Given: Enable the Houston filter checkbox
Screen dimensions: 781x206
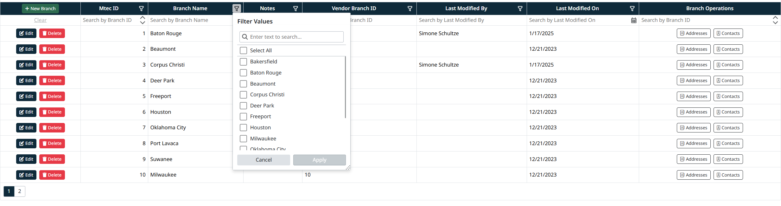Looking at the screenshot, I should [x=243, y=127].
